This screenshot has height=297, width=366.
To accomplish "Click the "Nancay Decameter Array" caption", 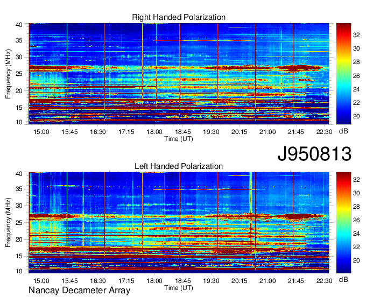I will click(79, 291).
